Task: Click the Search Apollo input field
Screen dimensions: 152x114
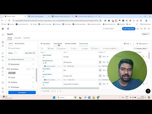Action: click(x=111, y=28)
